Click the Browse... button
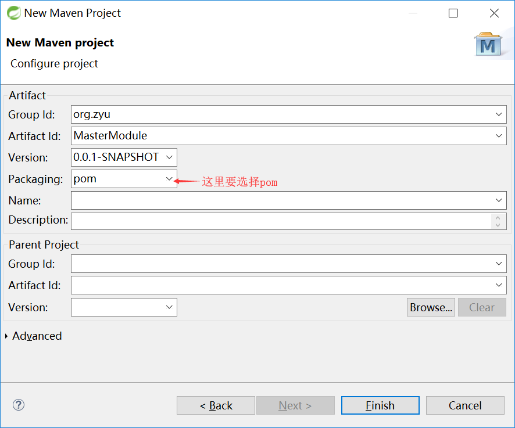 pyautogui.click(x=431, y=307)
